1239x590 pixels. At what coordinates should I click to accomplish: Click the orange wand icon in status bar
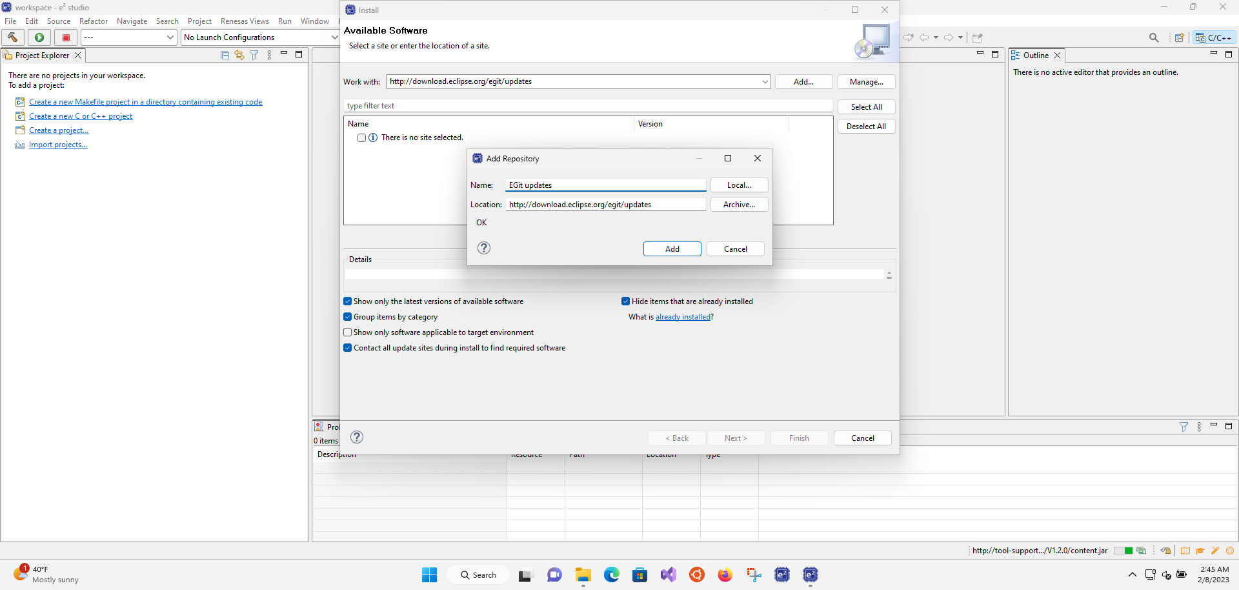click(x=1215, y=551)
